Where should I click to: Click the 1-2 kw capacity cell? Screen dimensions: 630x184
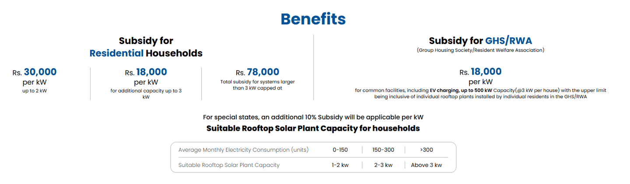[x=340, y=165]
